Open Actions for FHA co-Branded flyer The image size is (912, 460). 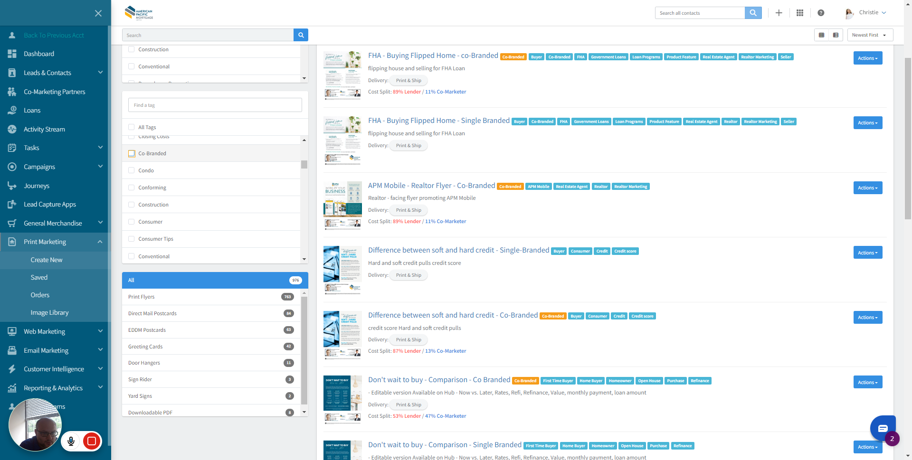click(867, 58)
